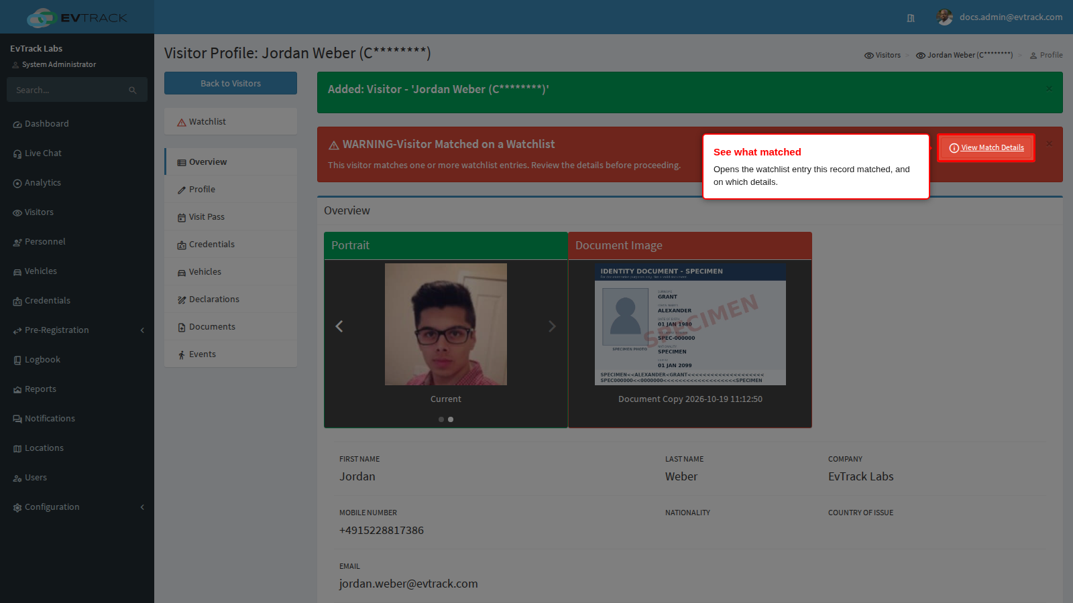Click the building icon in top bar
Image resolution: width=1073 pixels, height=603 pixels.
(x=911, y=18)
